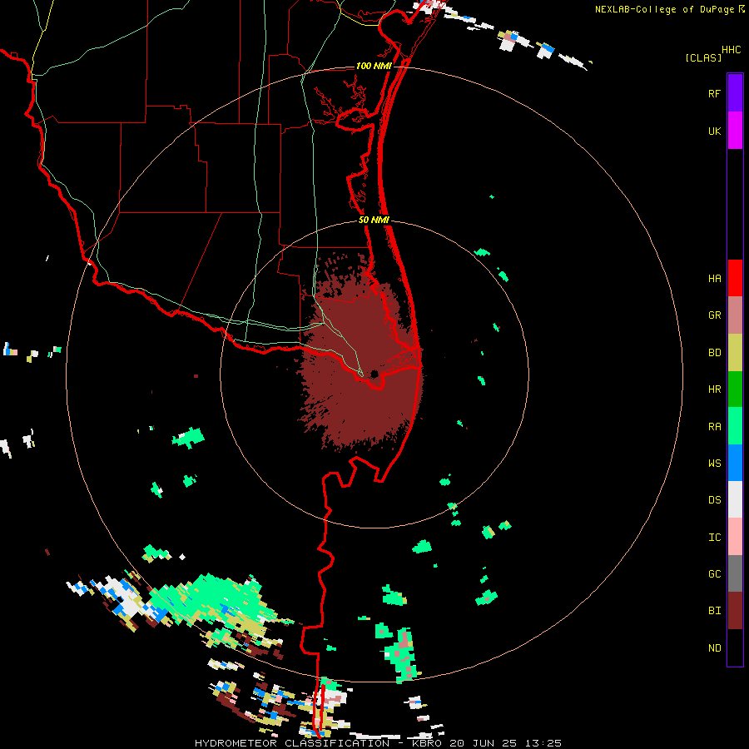Click the HYDROMETEOR CLASSIFICATION title text
The height and width of the screenshot is (749, 749).
point(292,743)
